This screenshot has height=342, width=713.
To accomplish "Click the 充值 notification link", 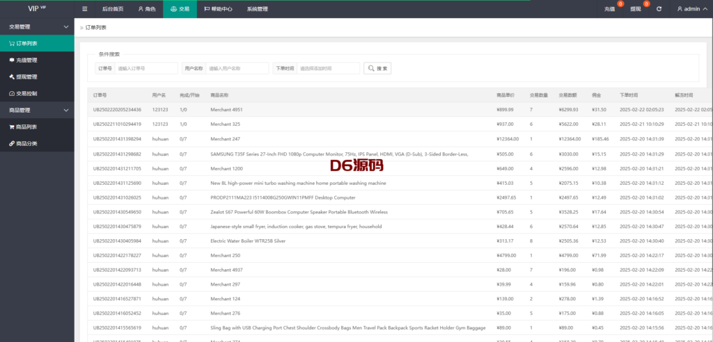I will click(610, 9).
